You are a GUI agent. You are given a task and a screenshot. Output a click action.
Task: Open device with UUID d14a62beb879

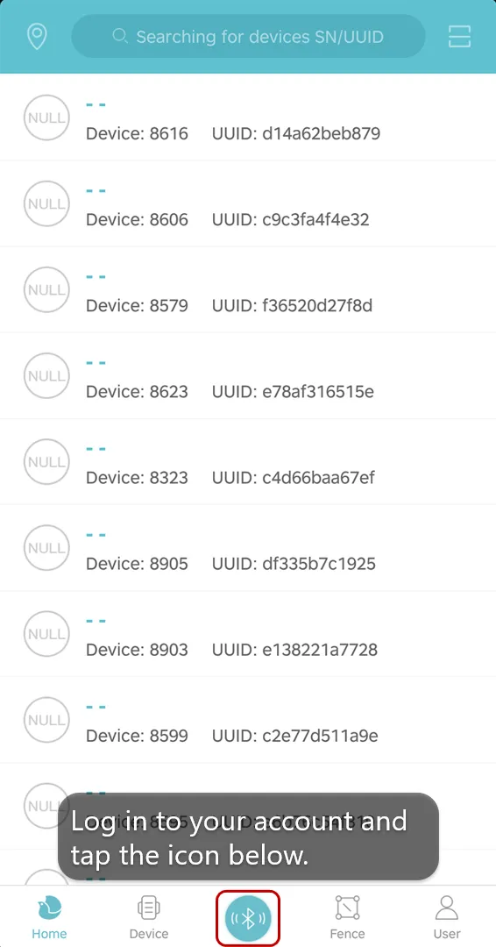tap(248, 117)
